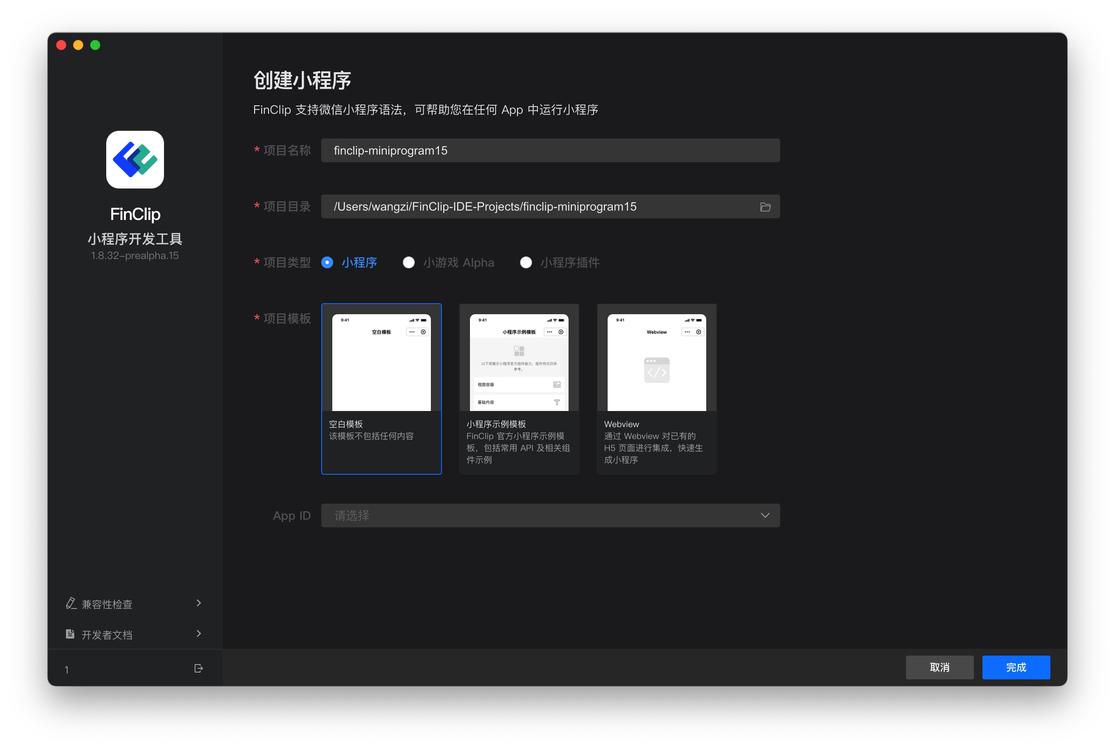1115x749 pixels.
Task: Click the FinClip app logo
Action: (x=135, y=160)
